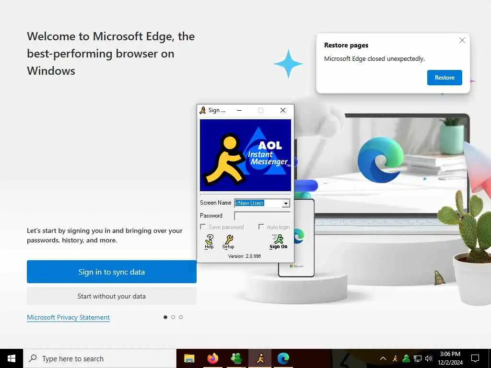Click the AIM running man tray icon
This screenshot has height=368, width=491.
point(395,358)
